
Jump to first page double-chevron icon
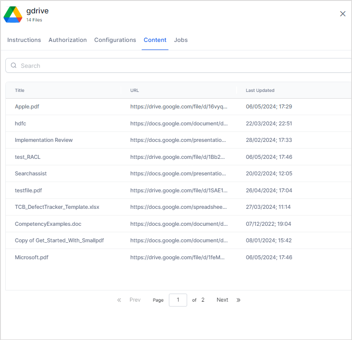pos(119,300)
